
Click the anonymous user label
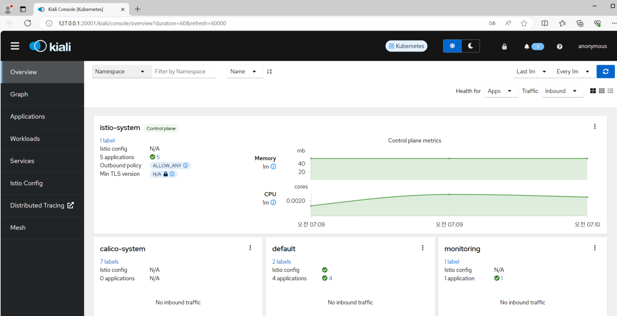[x=592, y=46]
